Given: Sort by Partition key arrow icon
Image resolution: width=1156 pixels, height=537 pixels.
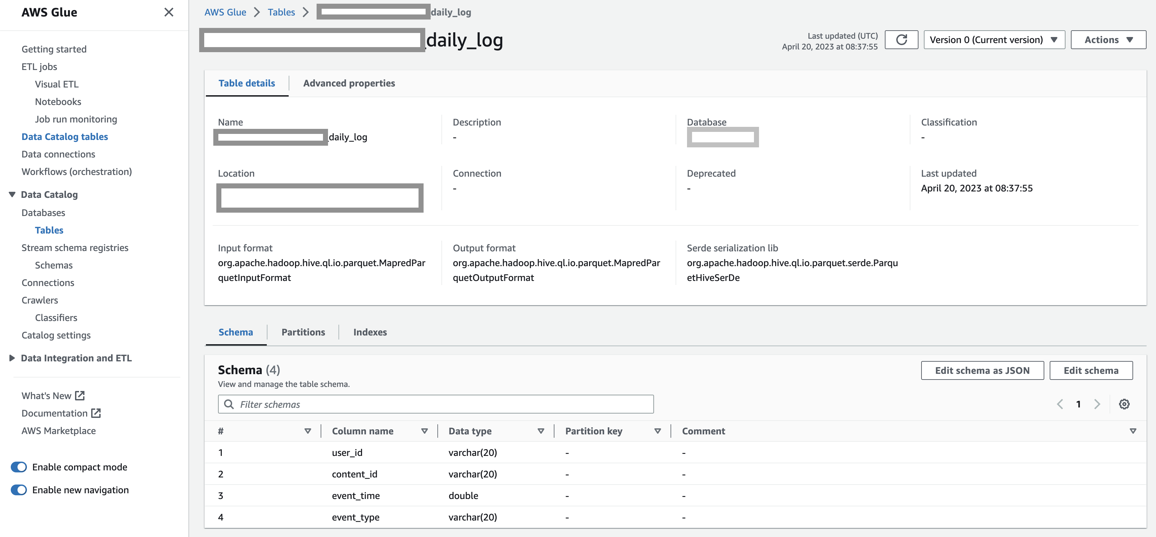Looking at the screenshot, I should (x=657, y=431).
